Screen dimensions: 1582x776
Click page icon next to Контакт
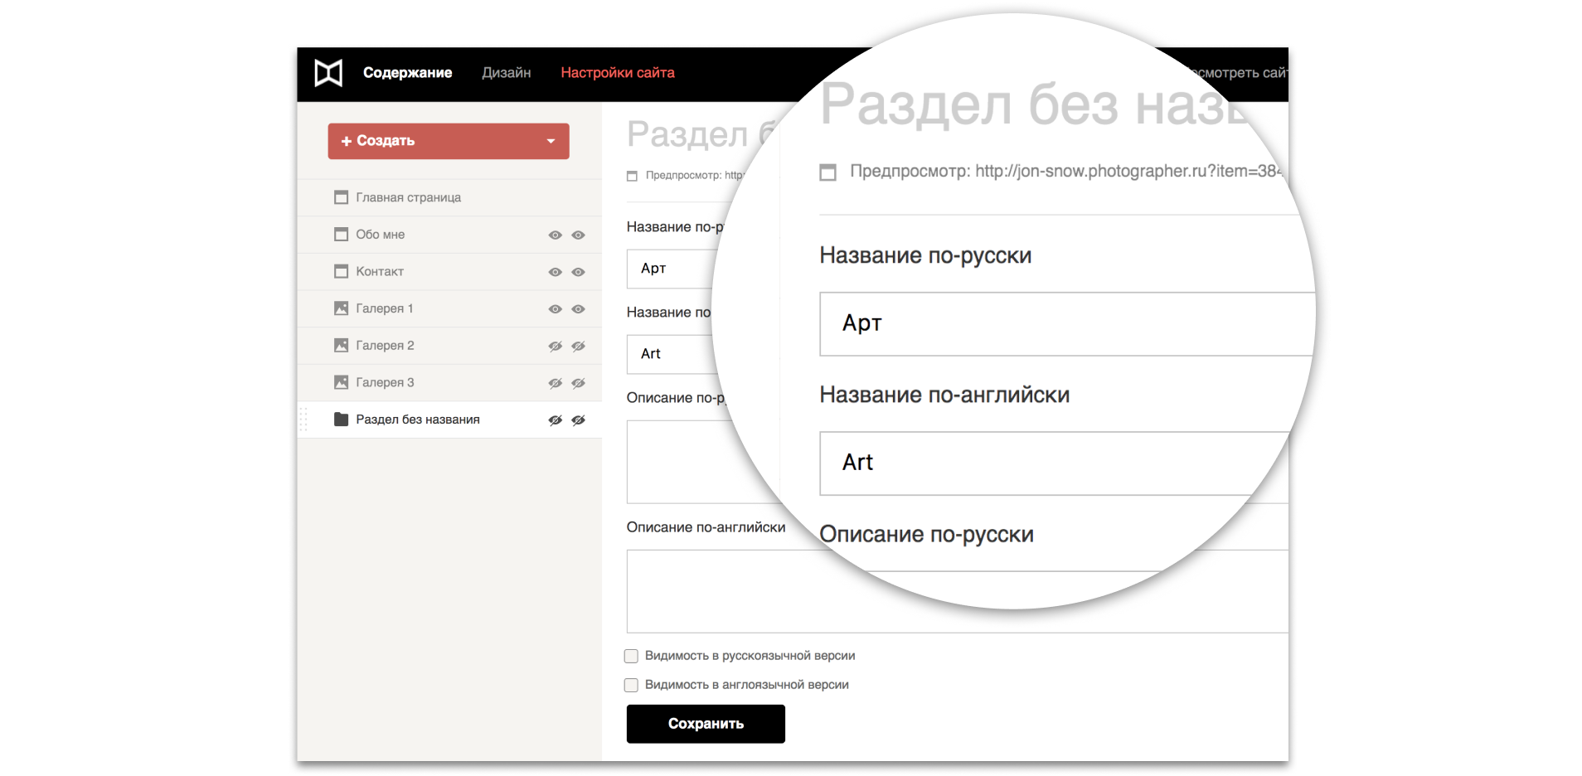point(341,271)
